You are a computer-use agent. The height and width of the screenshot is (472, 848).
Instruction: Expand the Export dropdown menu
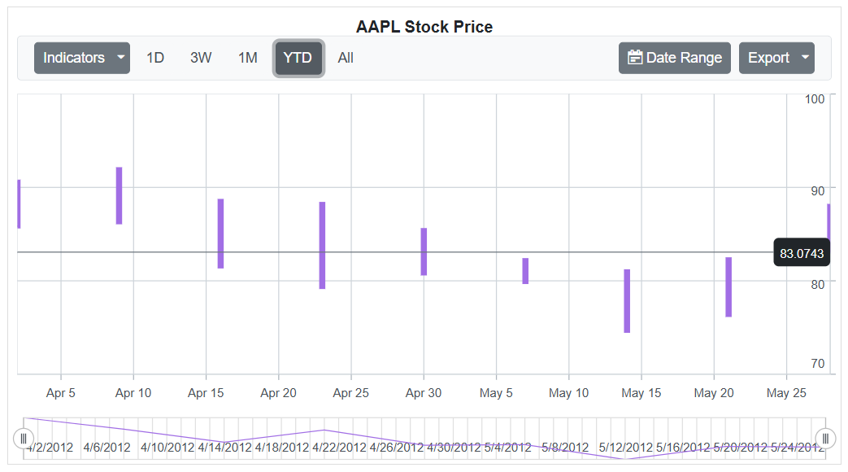tap(776, 58)
